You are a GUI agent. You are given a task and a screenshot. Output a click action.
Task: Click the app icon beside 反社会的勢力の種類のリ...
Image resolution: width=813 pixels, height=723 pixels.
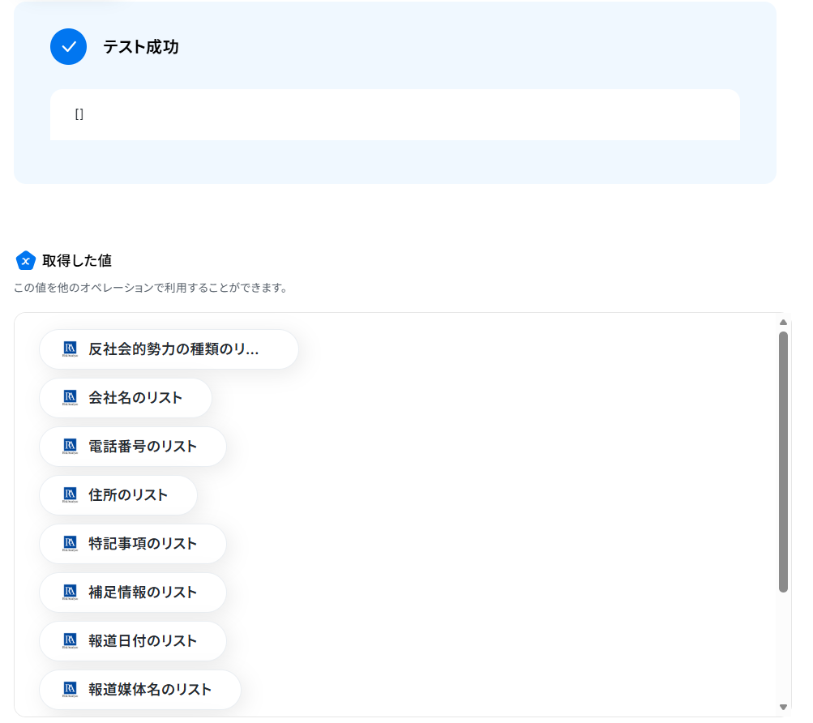click(70, 349)
